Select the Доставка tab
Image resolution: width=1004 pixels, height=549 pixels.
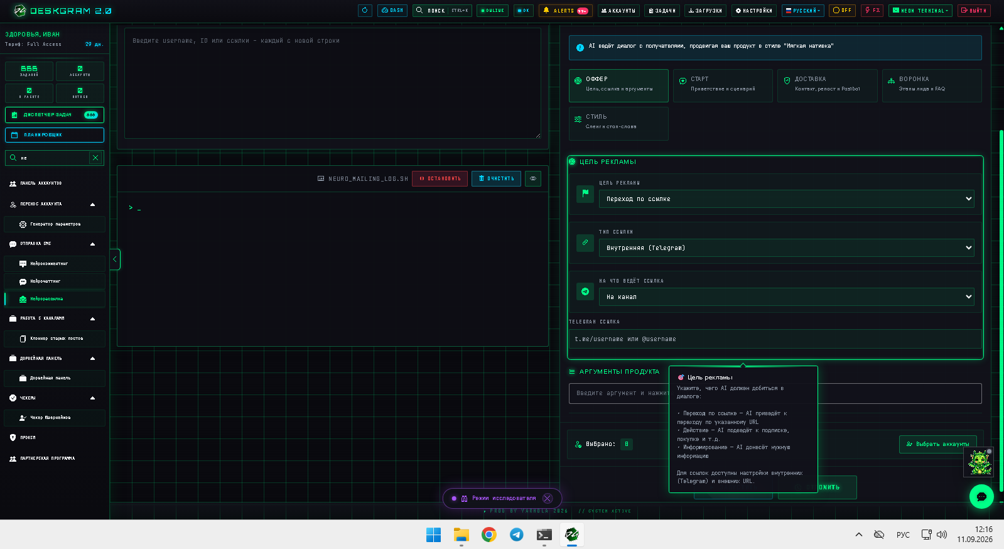click(827, 85)
